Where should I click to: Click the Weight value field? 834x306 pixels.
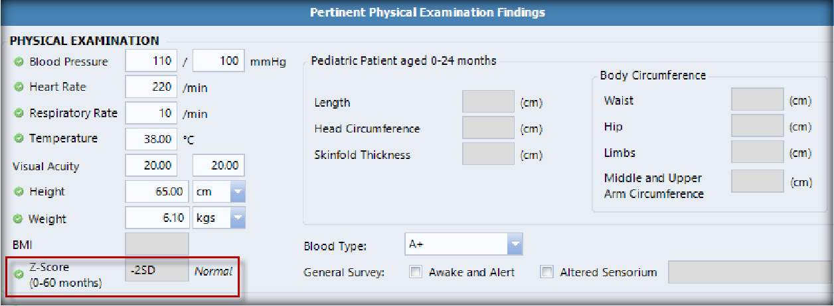click(157, 218)
